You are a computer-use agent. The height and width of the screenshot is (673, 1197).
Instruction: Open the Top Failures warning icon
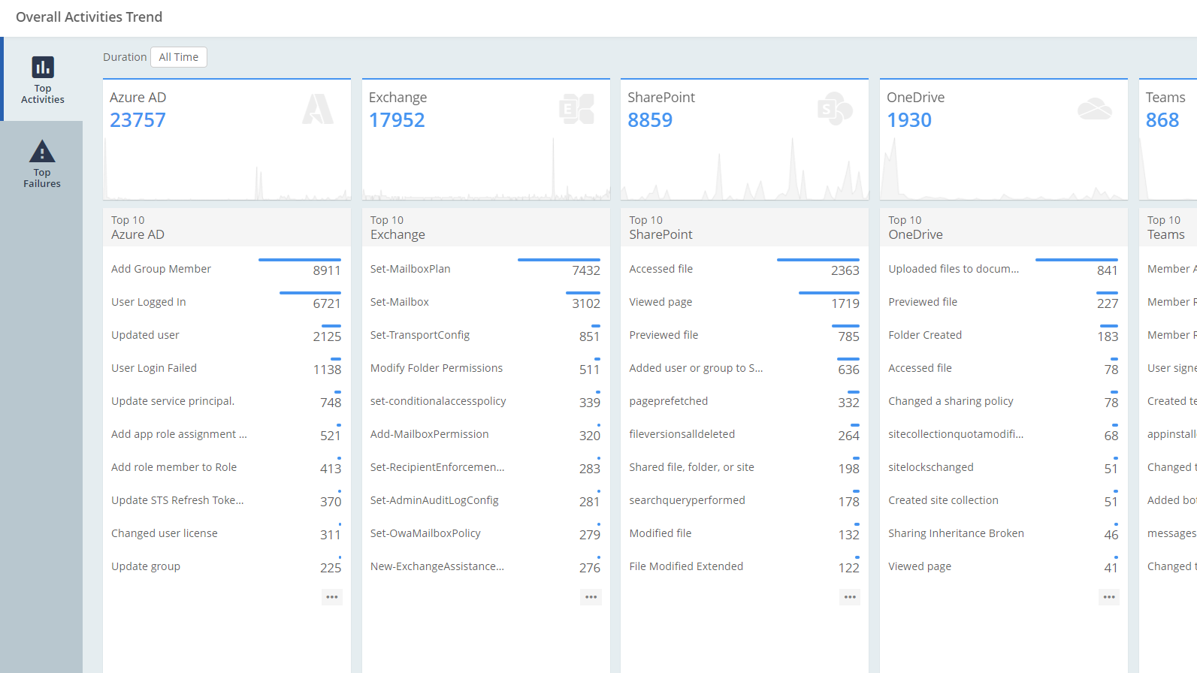click(x=42, y=151)
